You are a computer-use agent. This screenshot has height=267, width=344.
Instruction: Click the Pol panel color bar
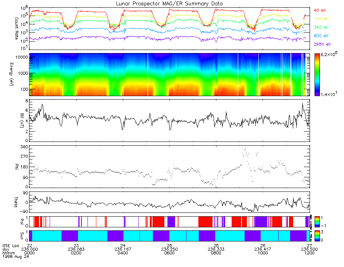coord(317,222)
